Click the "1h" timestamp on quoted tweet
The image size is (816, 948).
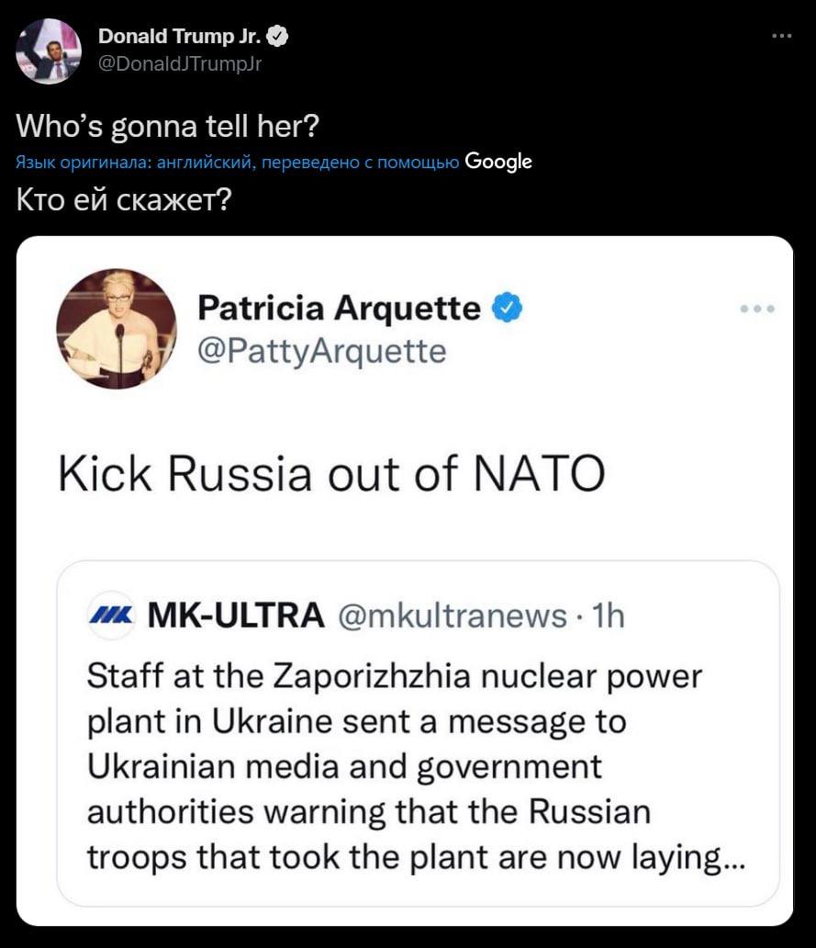pos(607,615)
